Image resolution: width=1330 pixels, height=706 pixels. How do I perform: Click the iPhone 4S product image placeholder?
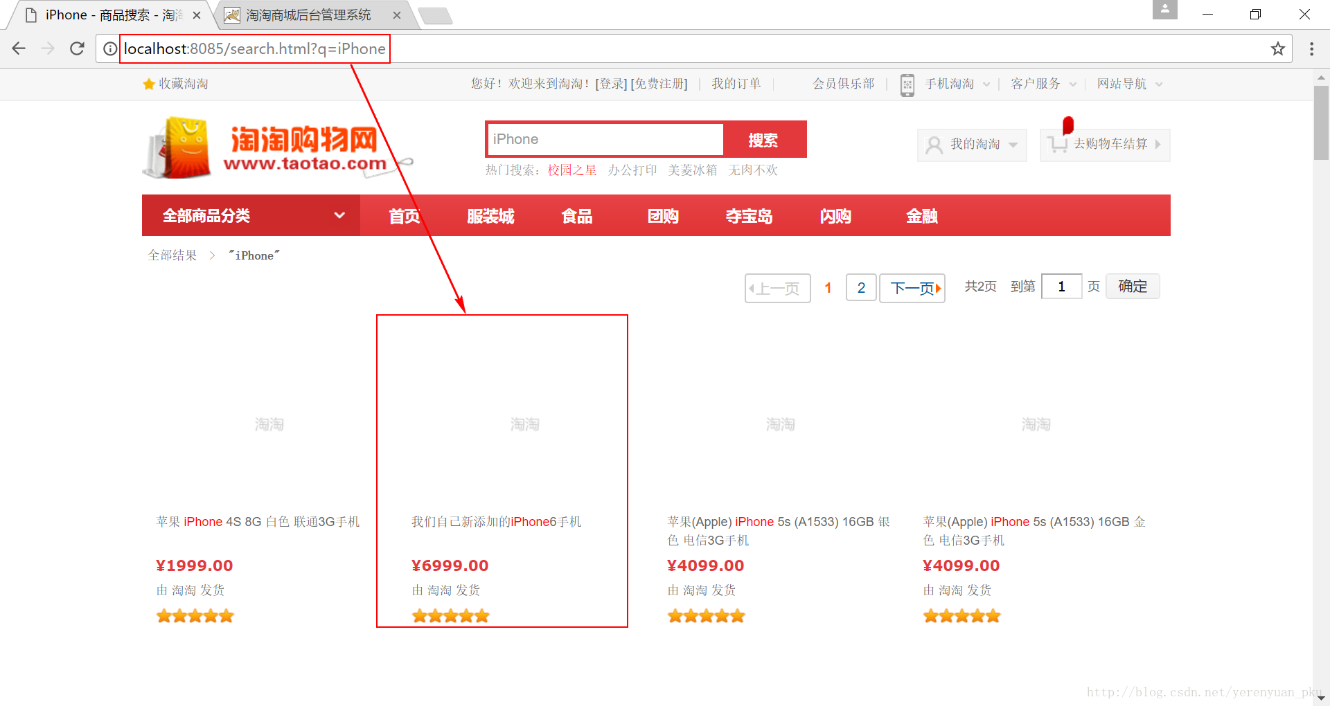[269, 424]
